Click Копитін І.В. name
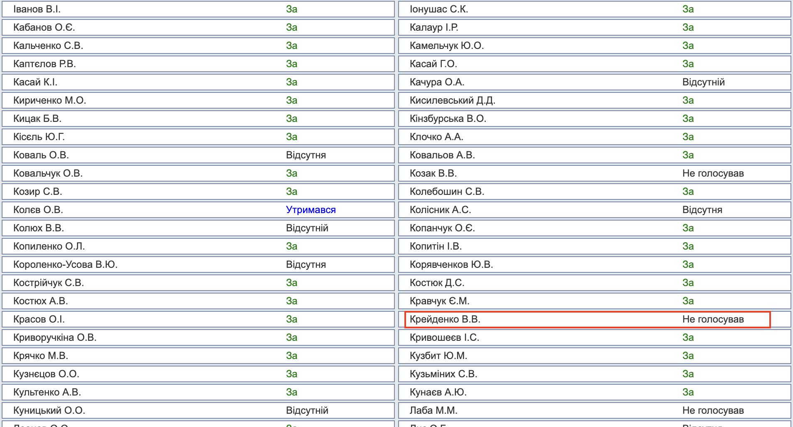This screenshot has height=427, width=793. [x=436, y=246]
